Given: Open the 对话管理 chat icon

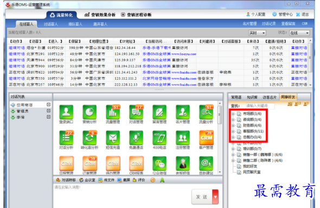Looking at the screenshot, I should click(x=136, y=112).
